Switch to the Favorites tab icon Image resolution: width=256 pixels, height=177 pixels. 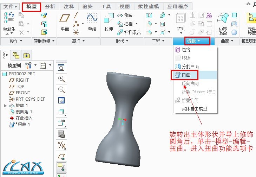[x=26, y=56]
